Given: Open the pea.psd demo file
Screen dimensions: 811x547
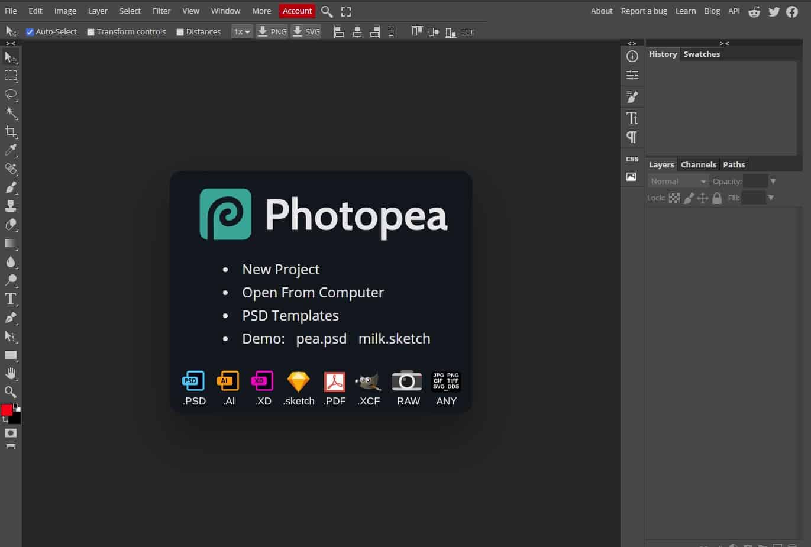Looking at the screenshot, I should point(321,339).
